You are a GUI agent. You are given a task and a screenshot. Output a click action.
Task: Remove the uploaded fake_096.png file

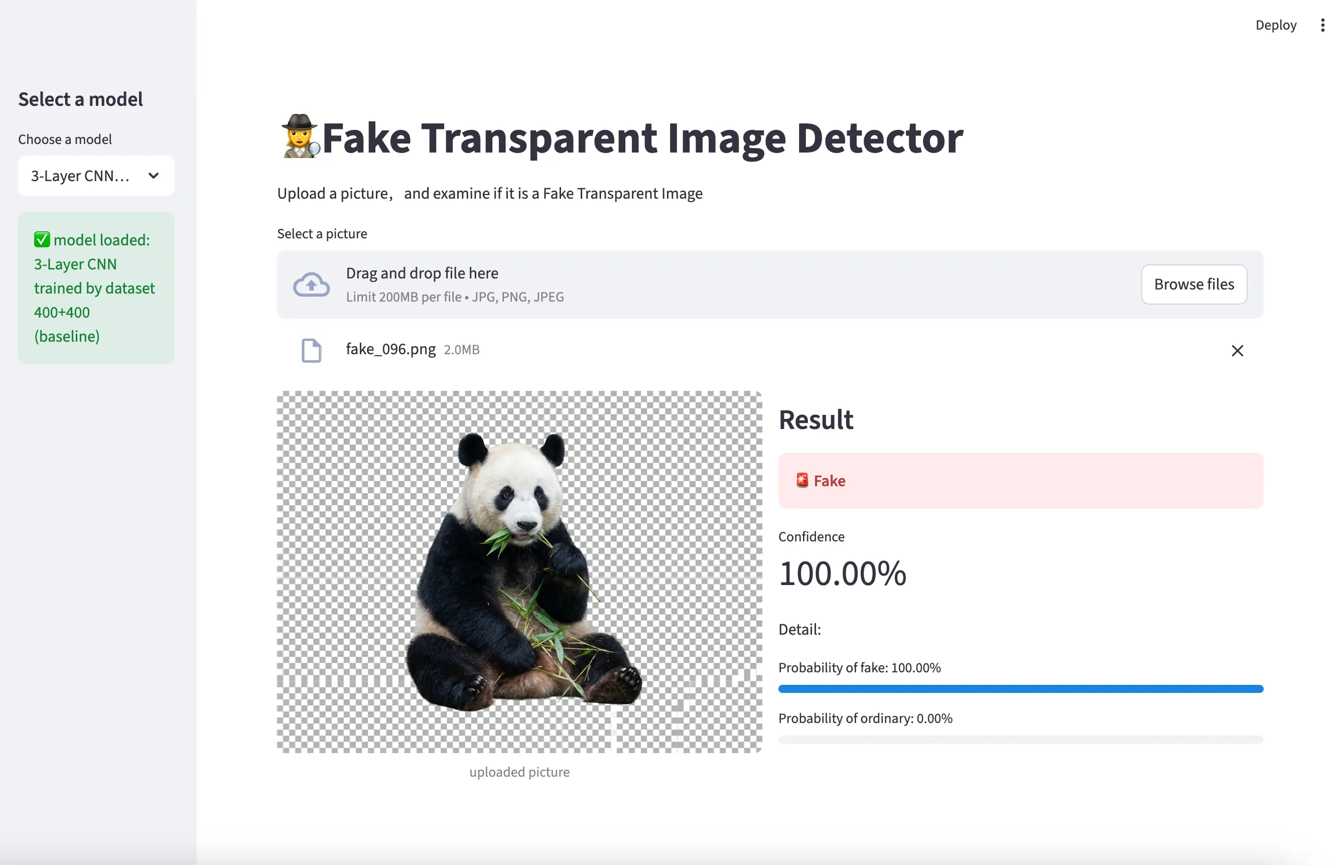click(x=1237, y=351)
